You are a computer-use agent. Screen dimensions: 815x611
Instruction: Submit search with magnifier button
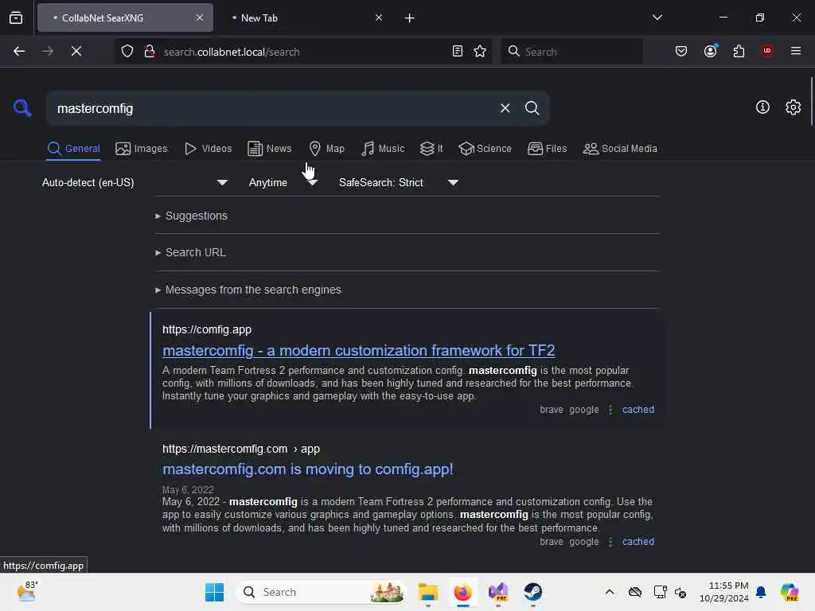[532, 108]
